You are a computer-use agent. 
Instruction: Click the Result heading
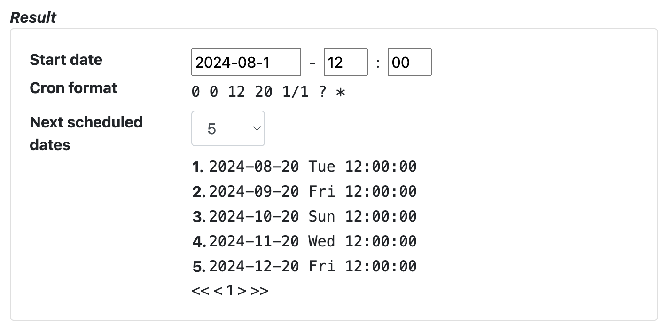coord(33,17)
